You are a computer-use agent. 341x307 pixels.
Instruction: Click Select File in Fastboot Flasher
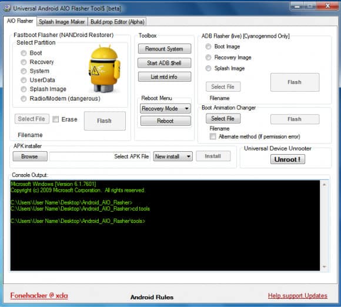[x=32, y=119]
